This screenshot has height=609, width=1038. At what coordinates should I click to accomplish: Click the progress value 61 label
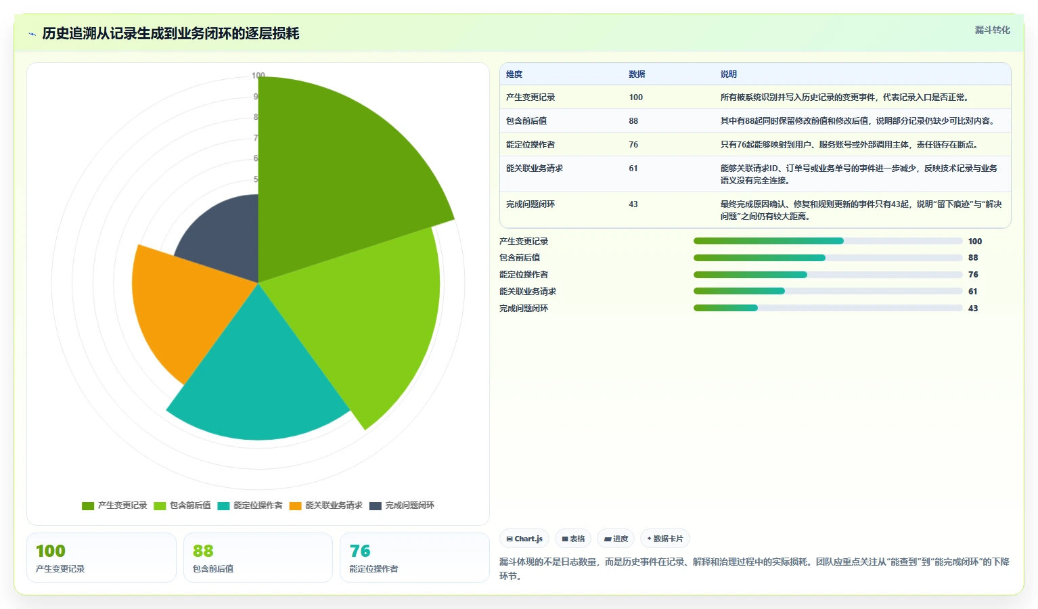973,292
